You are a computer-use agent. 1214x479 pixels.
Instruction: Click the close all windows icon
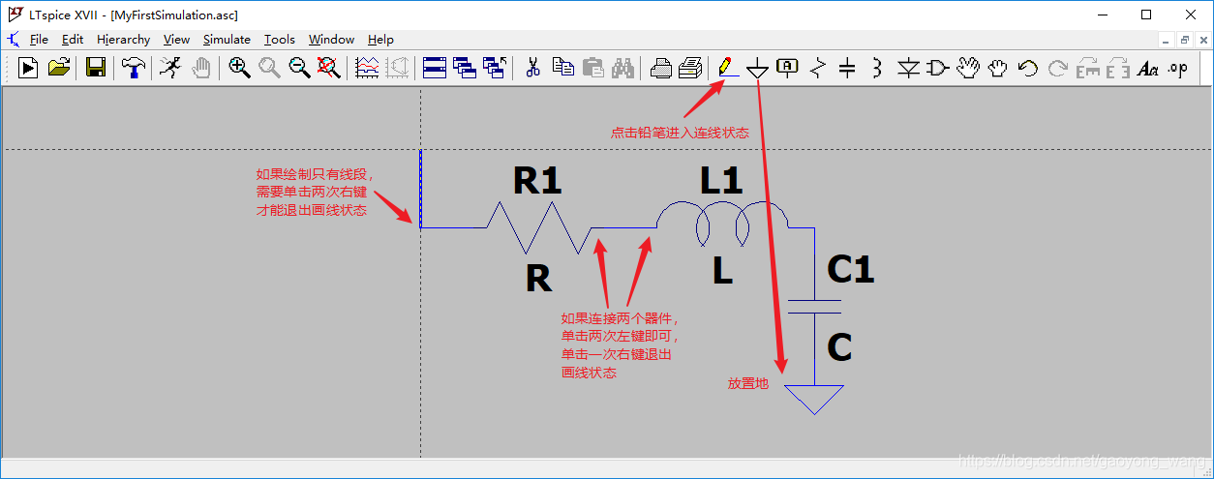click(495, 68)
